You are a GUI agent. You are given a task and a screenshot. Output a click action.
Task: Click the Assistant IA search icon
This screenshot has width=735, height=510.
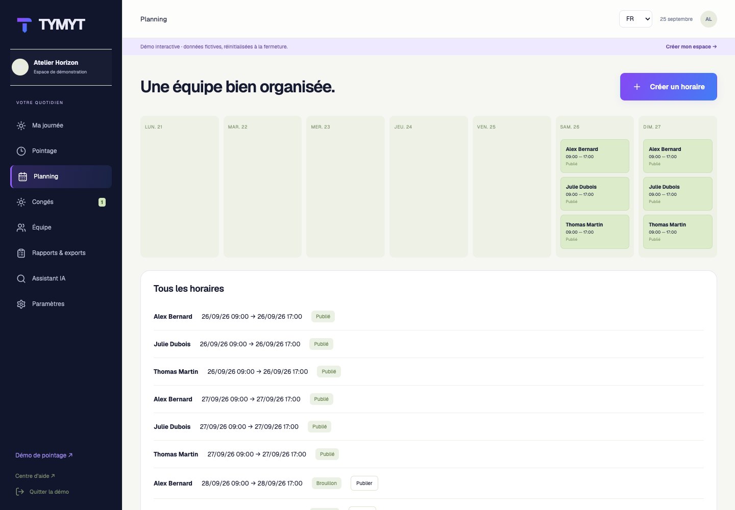click(21, 278)
